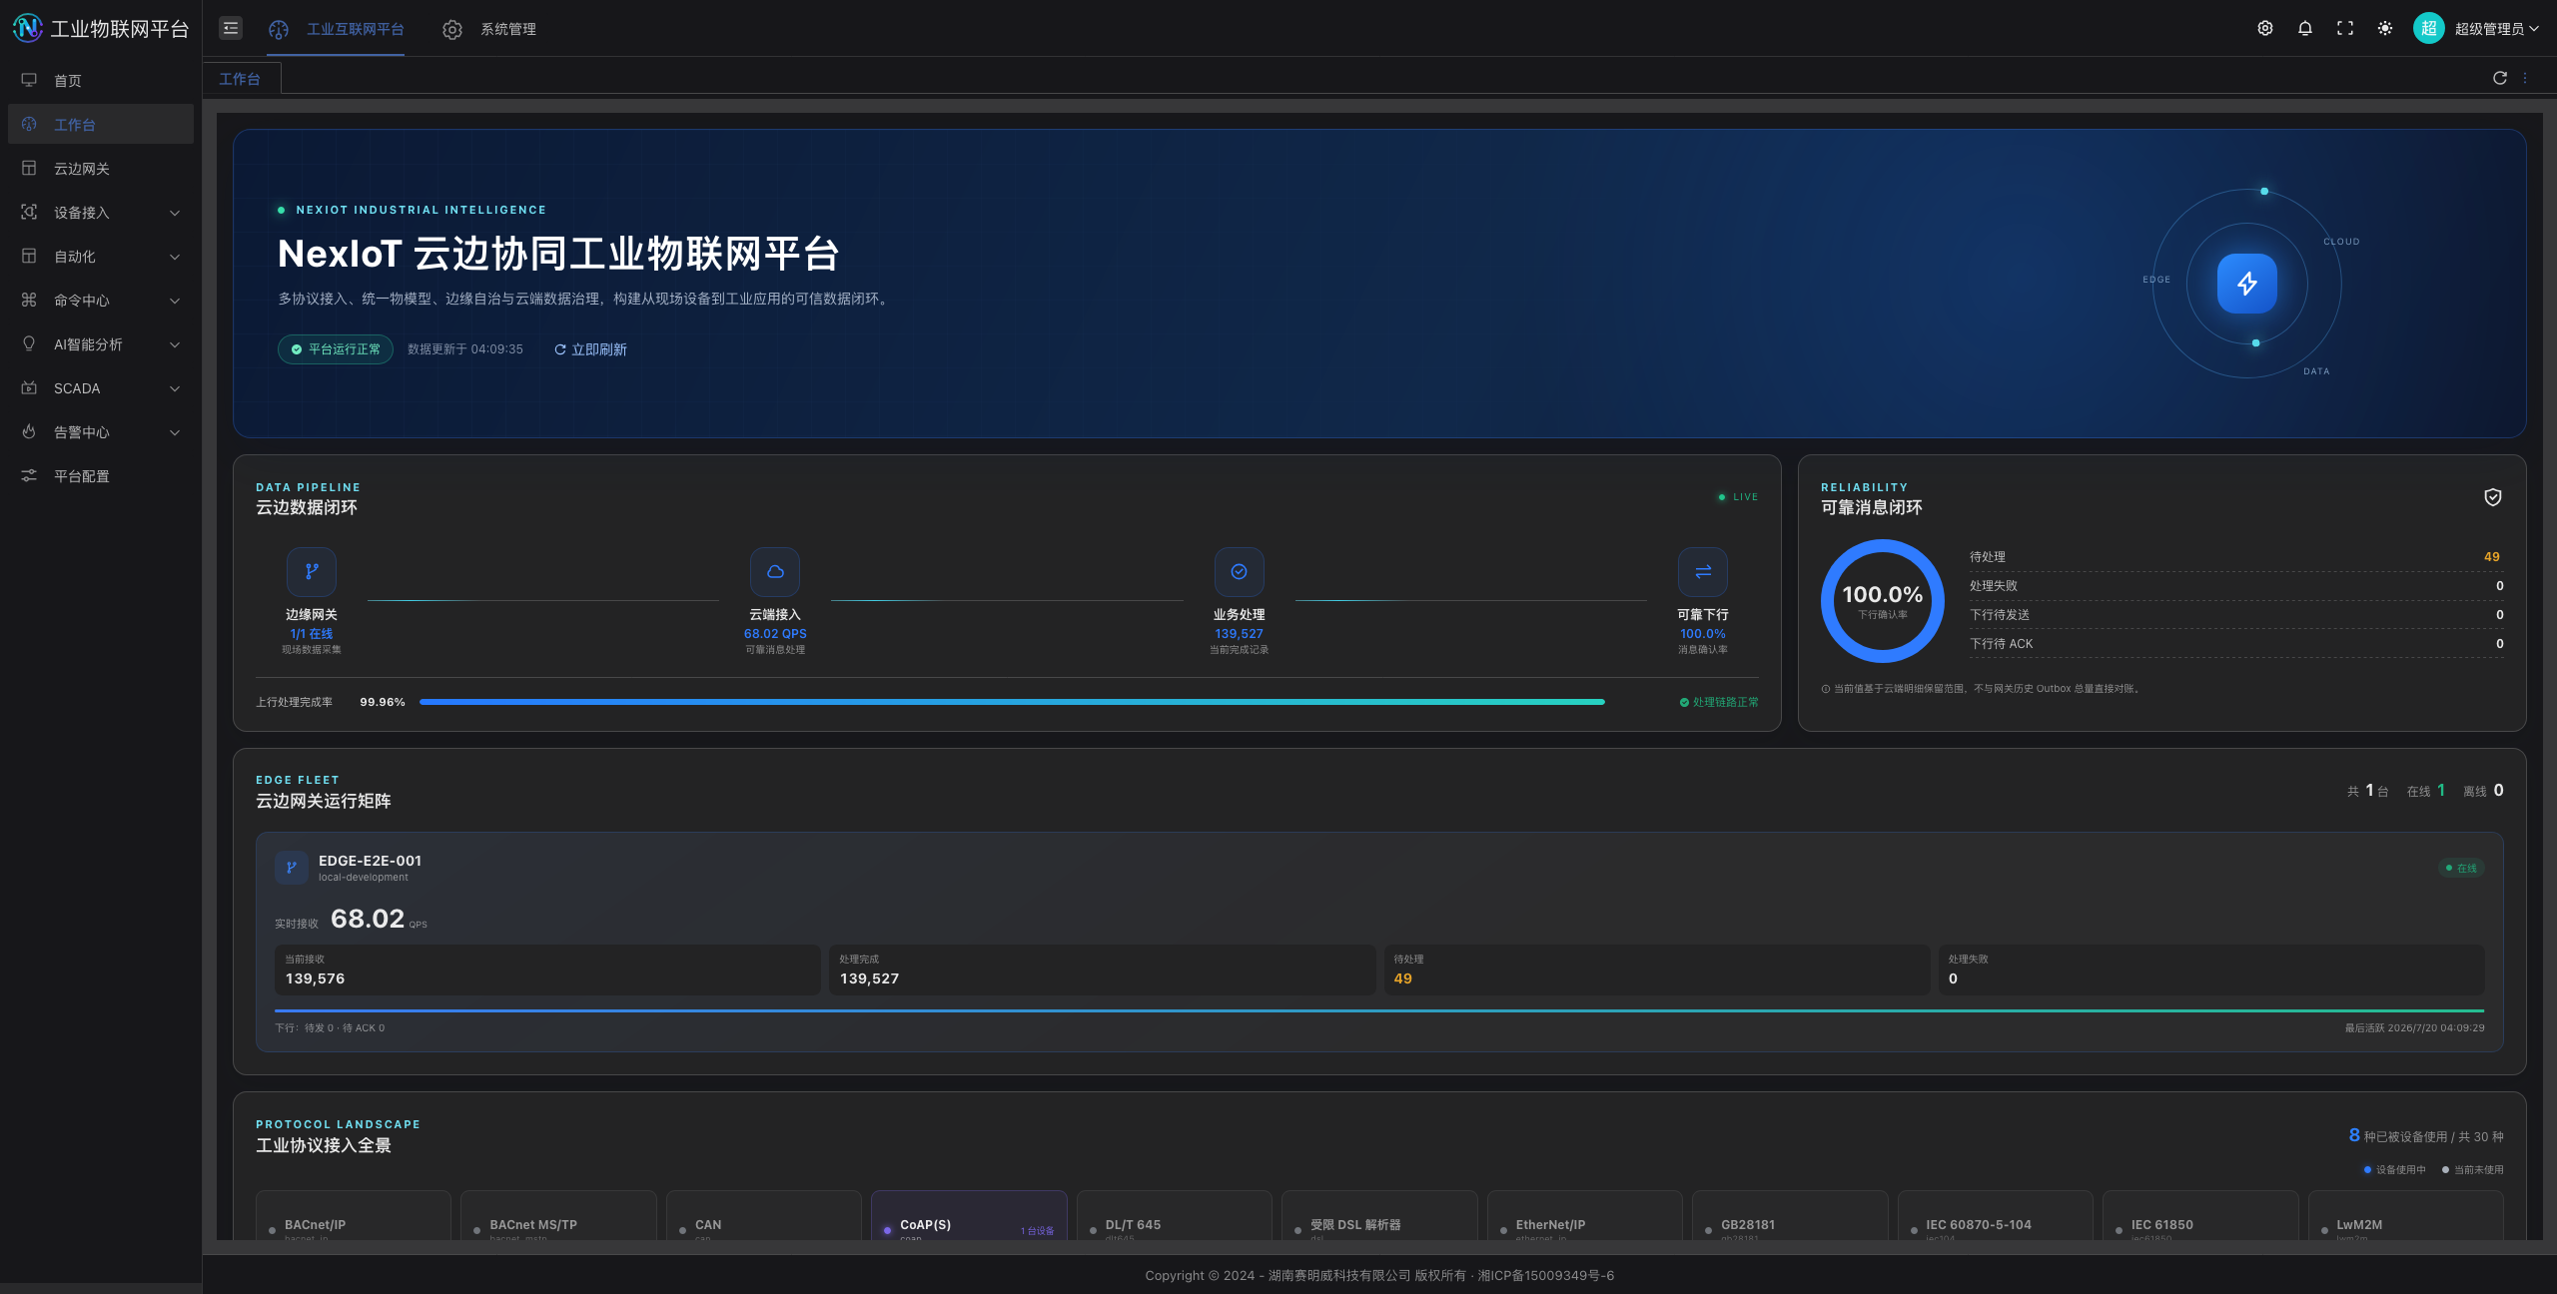Click the 平台配置 sliders icon
The height and width of the screenshot is (1294, 2557).
click(29, 475)
